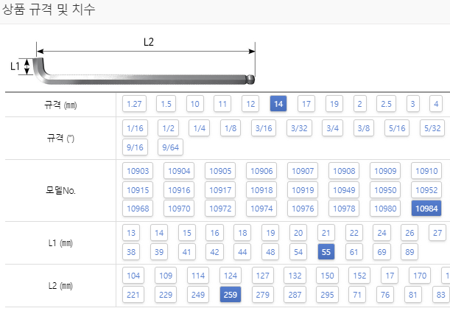The image size is (450, 311).
Task: Choose model number 10910
Action: [x=426, y=171]
